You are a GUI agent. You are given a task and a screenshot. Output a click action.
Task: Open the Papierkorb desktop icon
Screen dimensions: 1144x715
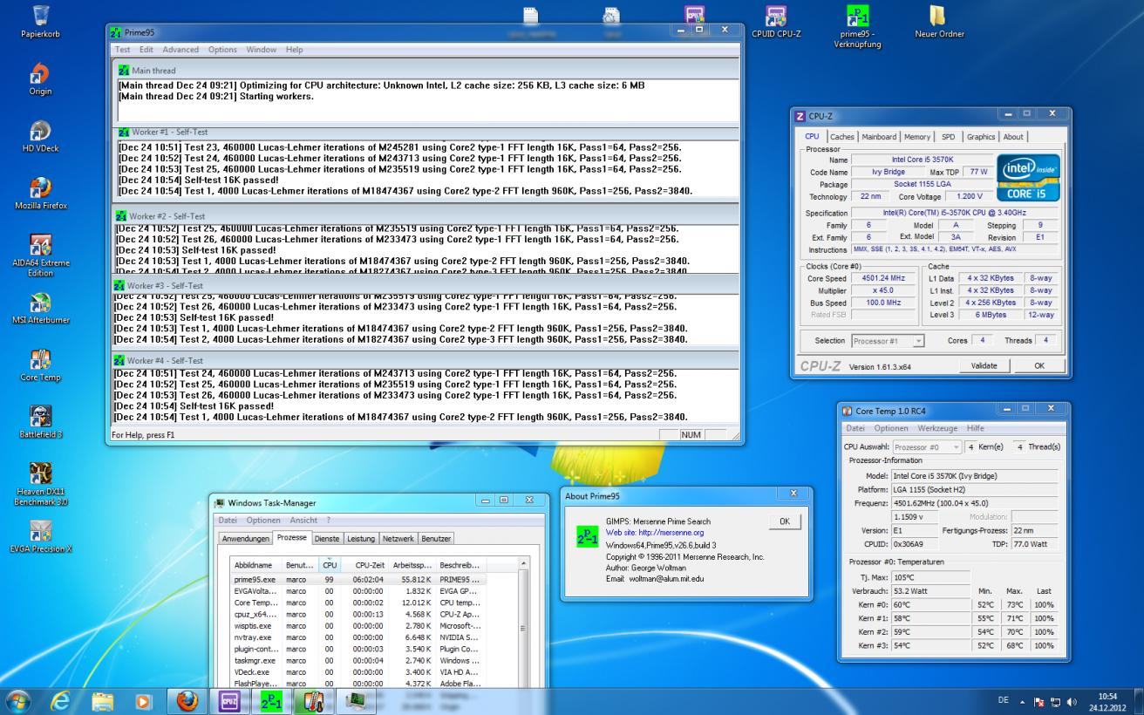pyautogui.click(x=41, y=20)
